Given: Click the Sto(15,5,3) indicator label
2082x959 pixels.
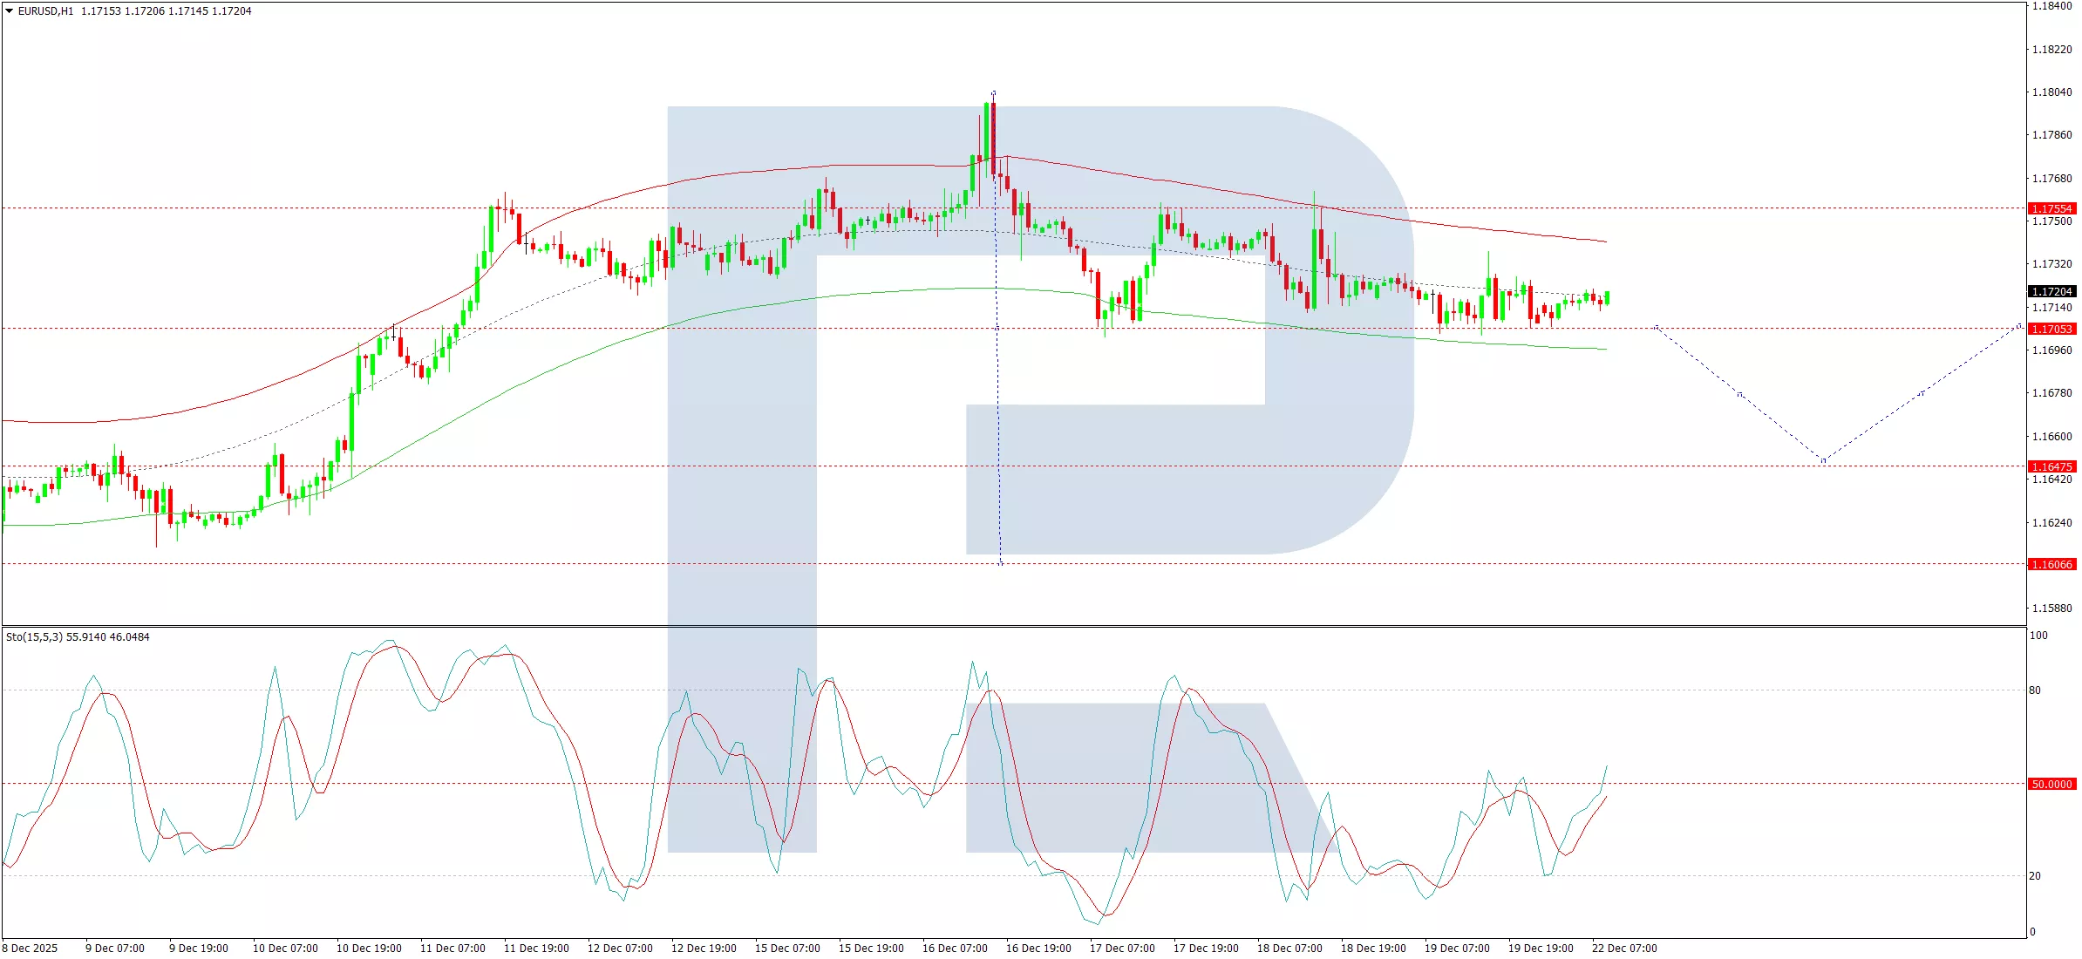Looking at the screenshot, I should (x=34, y=637).
